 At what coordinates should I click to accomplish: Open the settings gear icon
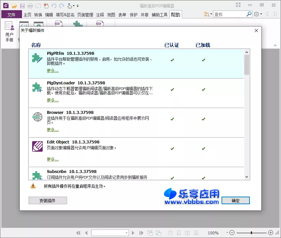point(256,14)
